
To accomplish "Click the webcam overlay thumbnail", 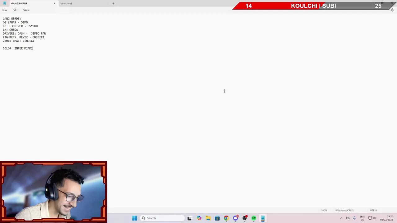I will tap(54, 192).
